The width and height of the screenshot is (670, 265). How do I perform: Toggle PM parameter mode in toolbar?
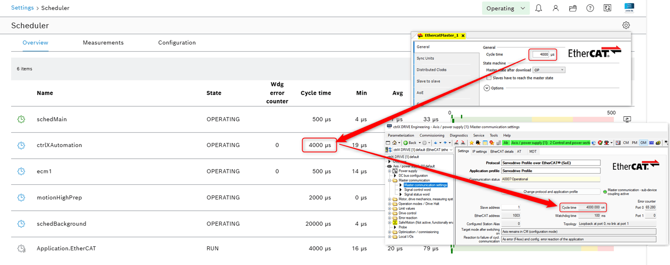[x=634, y=143]
